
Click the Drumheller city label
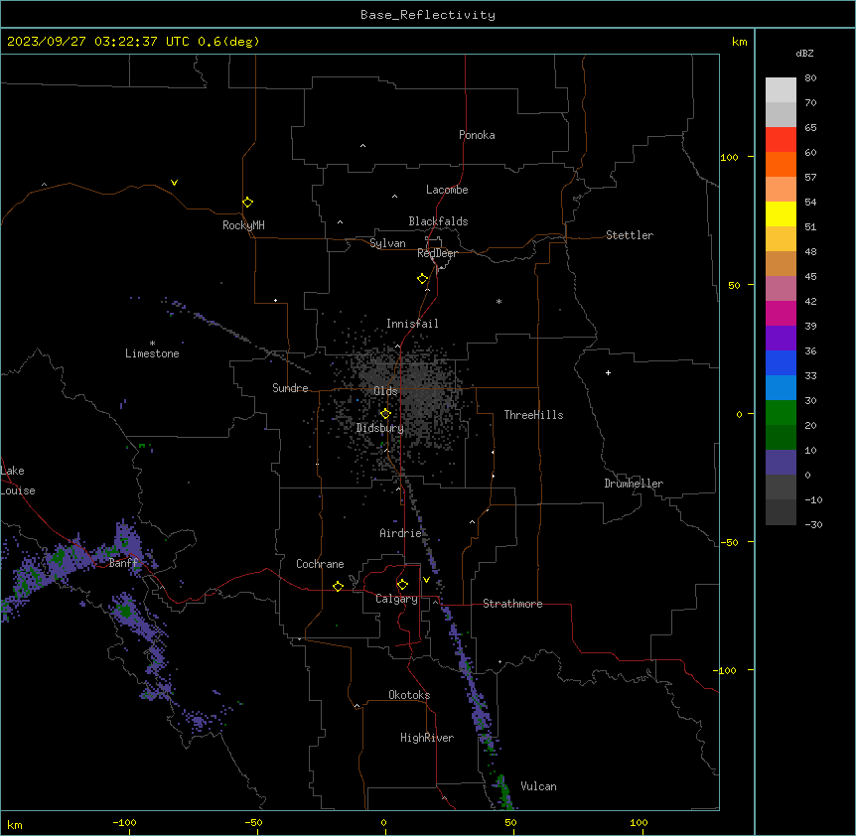pyautogui.click(x=634, y=484)
